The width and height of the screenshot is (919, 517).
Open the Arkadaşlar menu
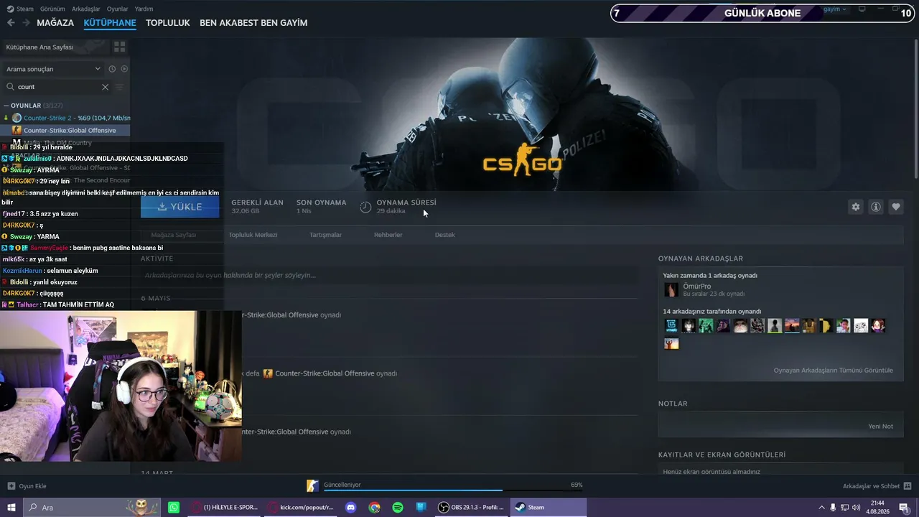coord(86,9)
